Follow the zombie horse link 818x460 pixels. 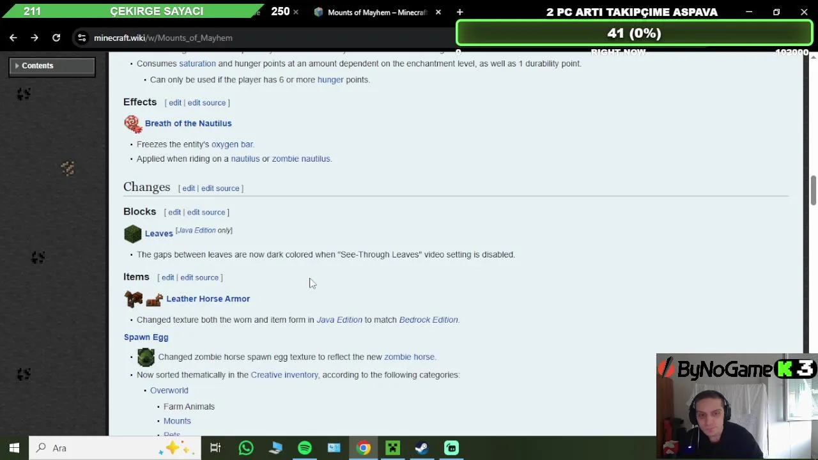(409, 357)
